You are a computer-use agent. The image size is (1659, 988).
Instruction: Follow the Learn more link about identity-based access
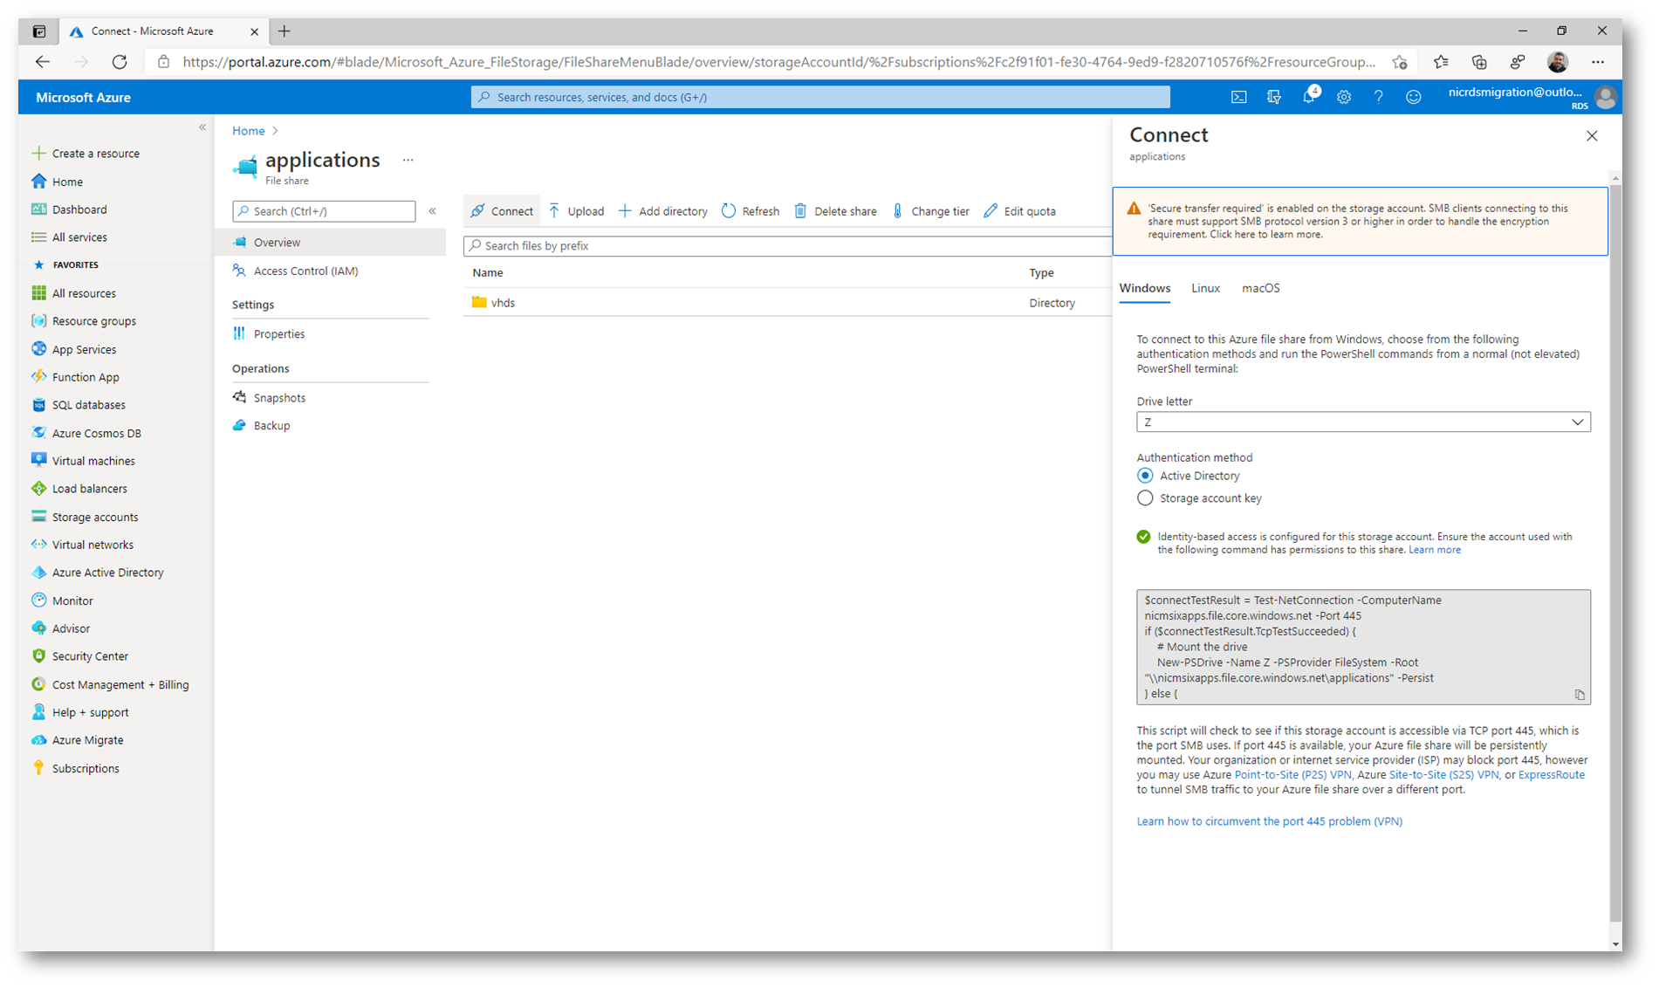[1435, 550]
